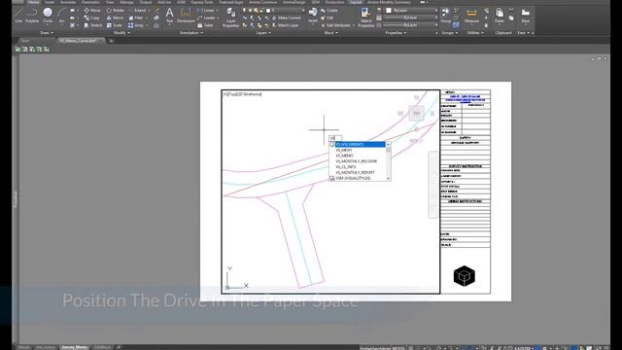Click viewport controls label at top-left
This screenshot has height=350, width=622.
coord(242,94)
